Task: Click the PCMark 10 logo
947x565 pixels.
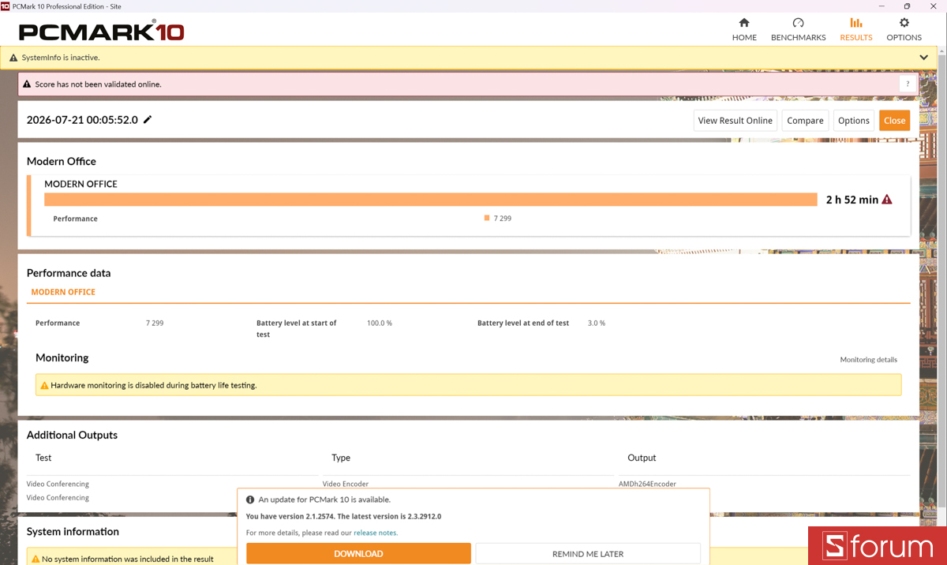Action: click(102, 31)
